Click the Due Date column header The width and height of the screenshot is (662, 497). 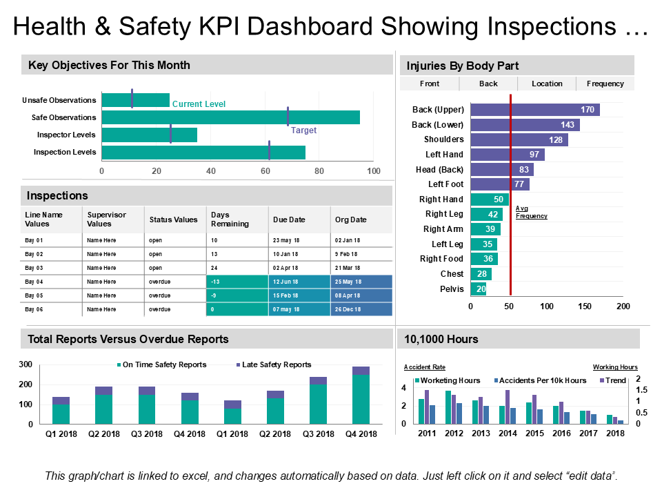(299, 220)
